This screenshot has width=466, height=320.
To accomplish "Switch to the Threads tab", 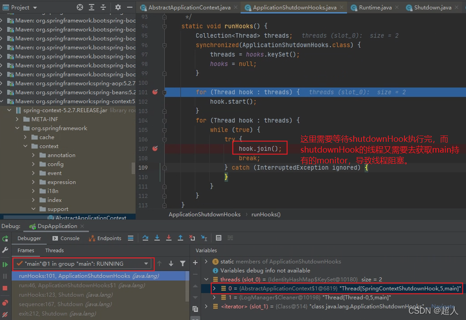I will click(54, 250).
